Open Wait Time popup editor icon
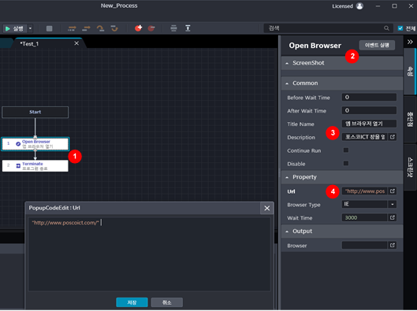This screenshot has height=311, width=417. [393, 218]
